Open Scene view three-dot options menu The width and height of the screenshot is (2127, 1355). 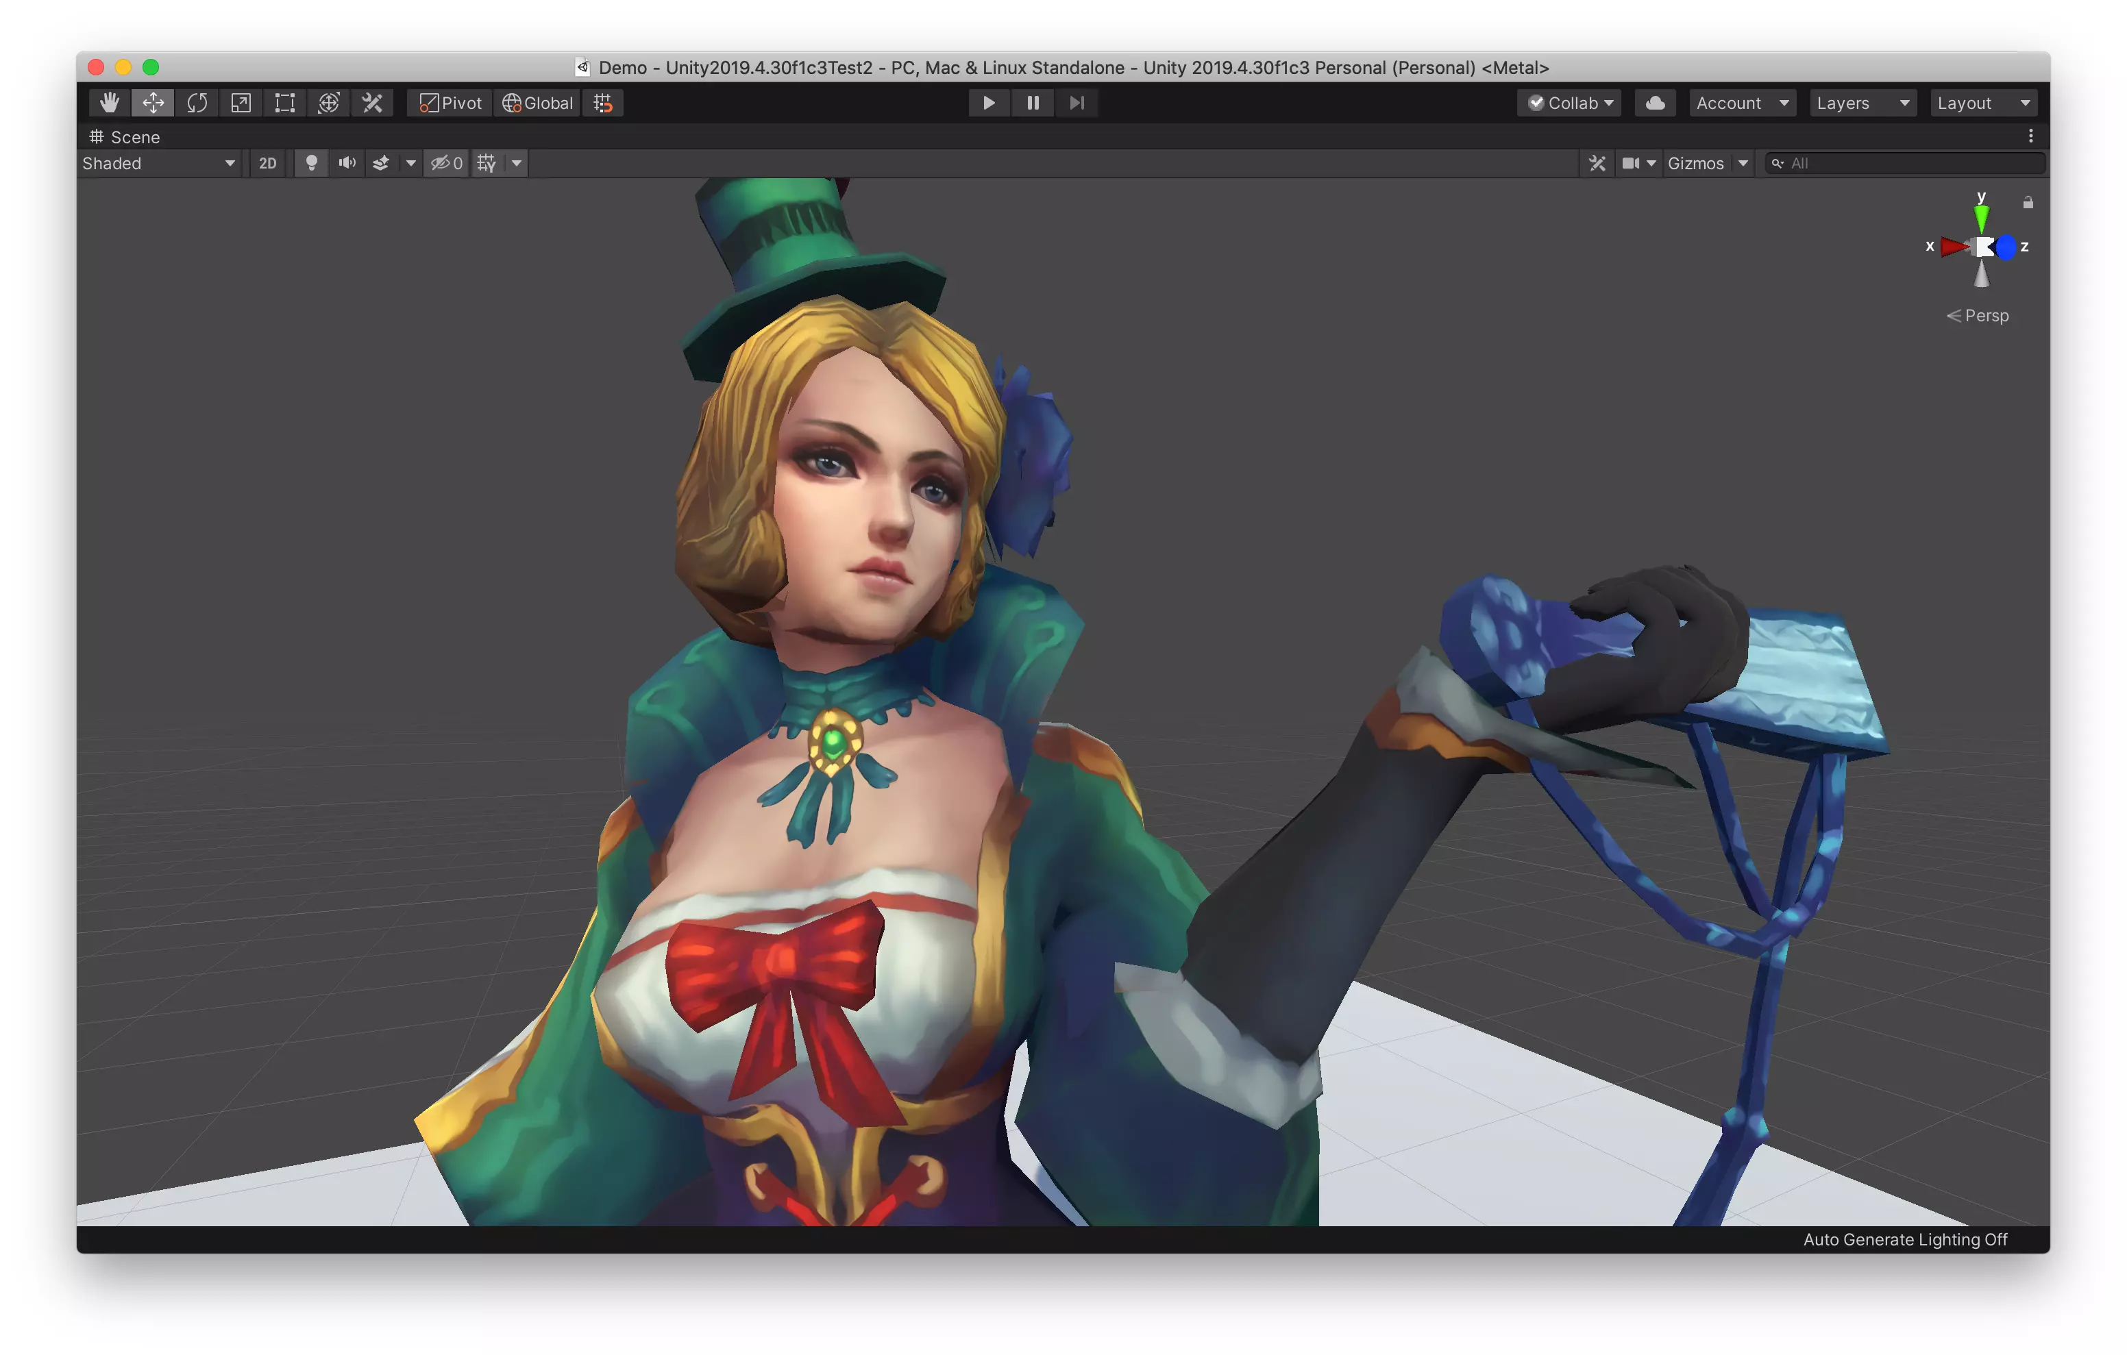tap(2030, 136)
